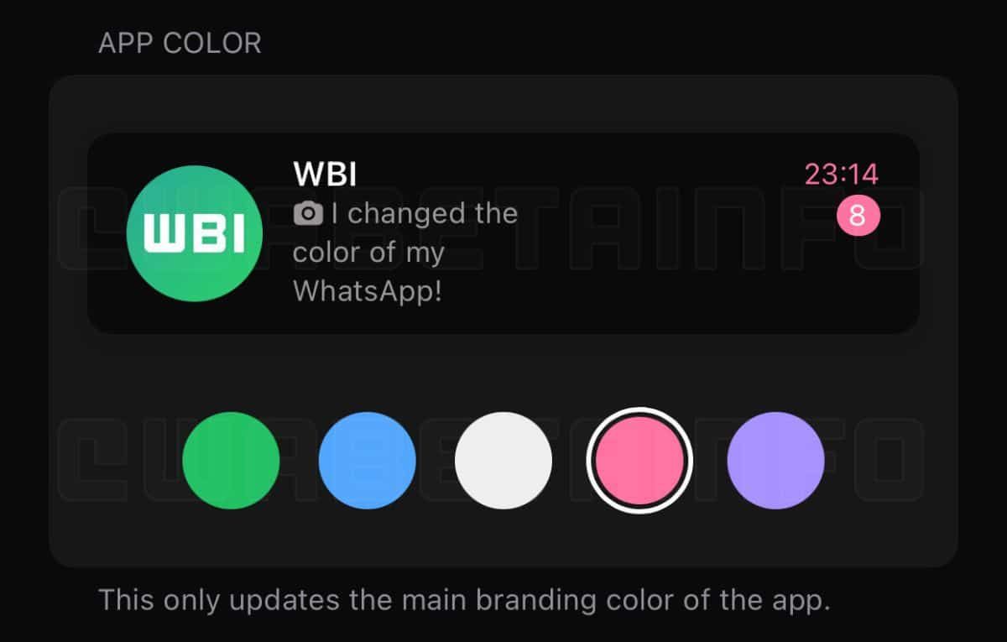Viewport: 1007px width, 642px height.
Task: Select the APP COLOR section header
Action: 180,43
